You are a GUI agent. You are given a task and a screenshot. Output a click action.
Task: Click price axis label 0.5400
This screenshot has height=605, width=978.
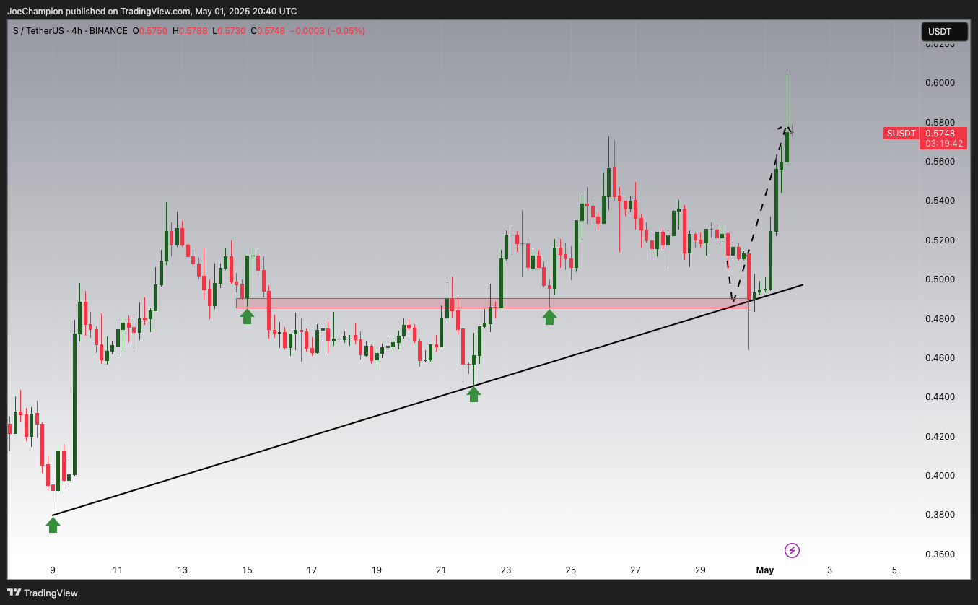tap(940, 201)
